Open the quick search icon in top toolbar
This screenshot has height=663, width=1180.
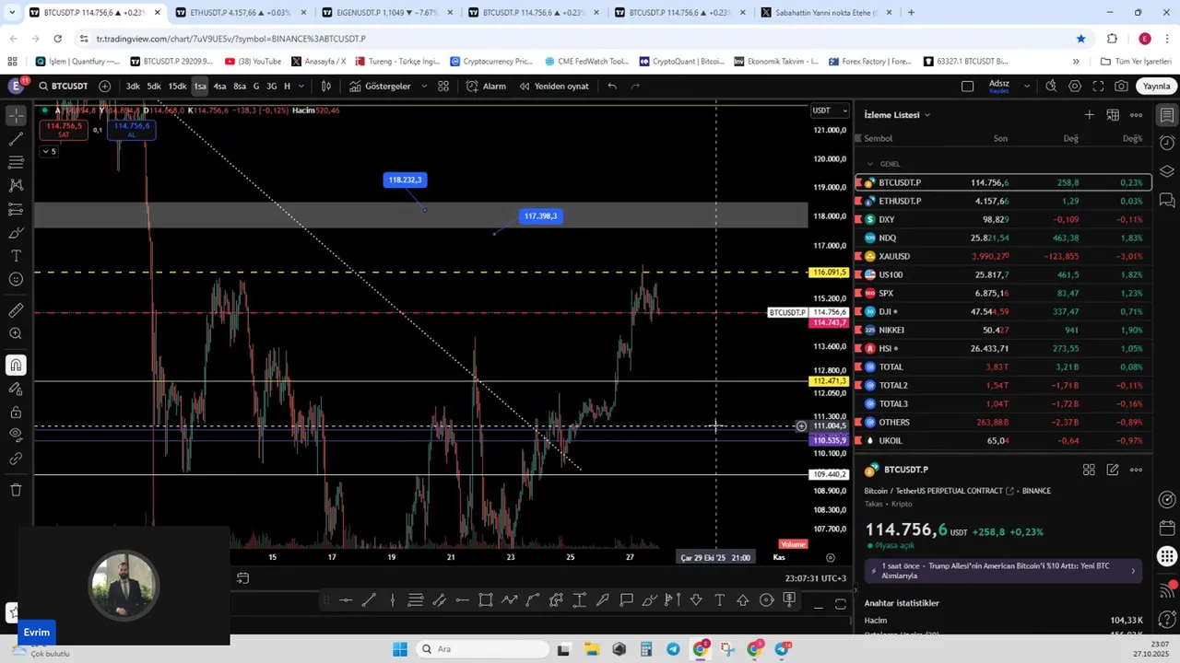(x=1051, y=86)
